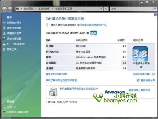The height and width of the screenshot is (119, 158).
Task: Select the 控制面板 breadcrumb item
Action: pos(28,9)
